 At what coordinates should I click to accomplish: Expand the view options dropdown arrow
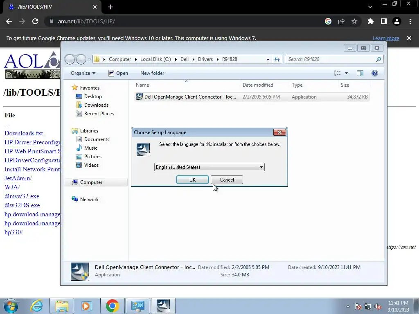click(346, 73)
